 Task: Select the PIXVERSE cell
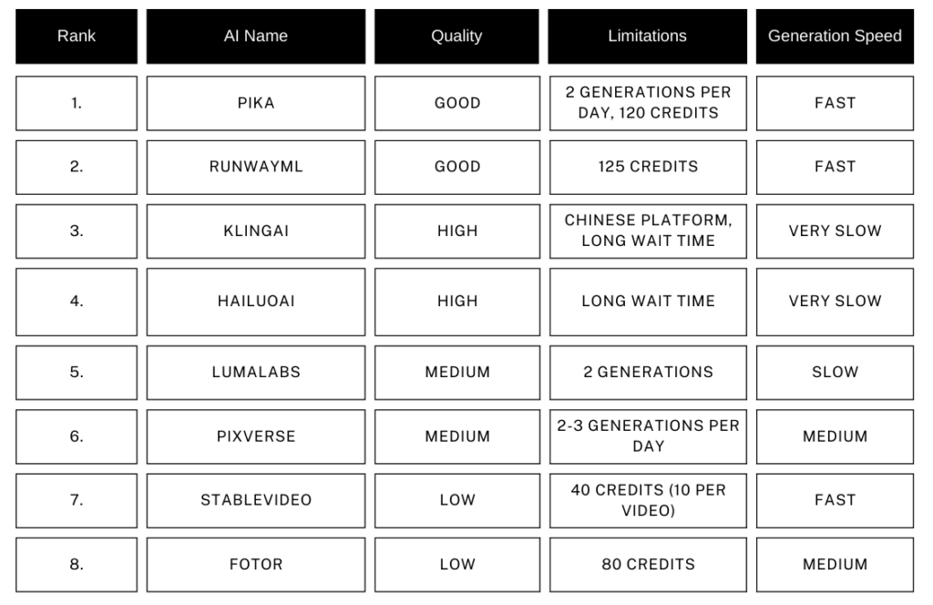[255, 436]
